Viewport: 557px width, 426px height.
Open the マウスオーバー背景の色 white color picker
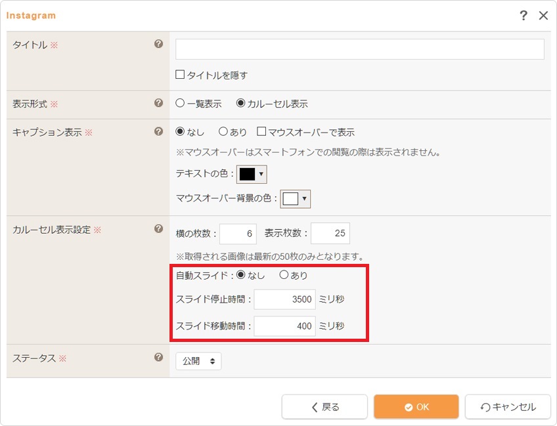[x=295, y=199]
